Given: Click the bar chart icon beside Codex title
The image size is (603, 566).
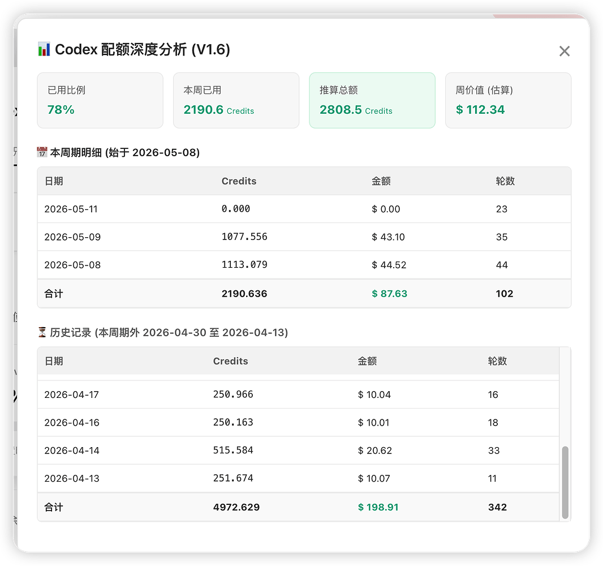Looking at the screenshot, I should pyautogui.click(x=44, y=49).
